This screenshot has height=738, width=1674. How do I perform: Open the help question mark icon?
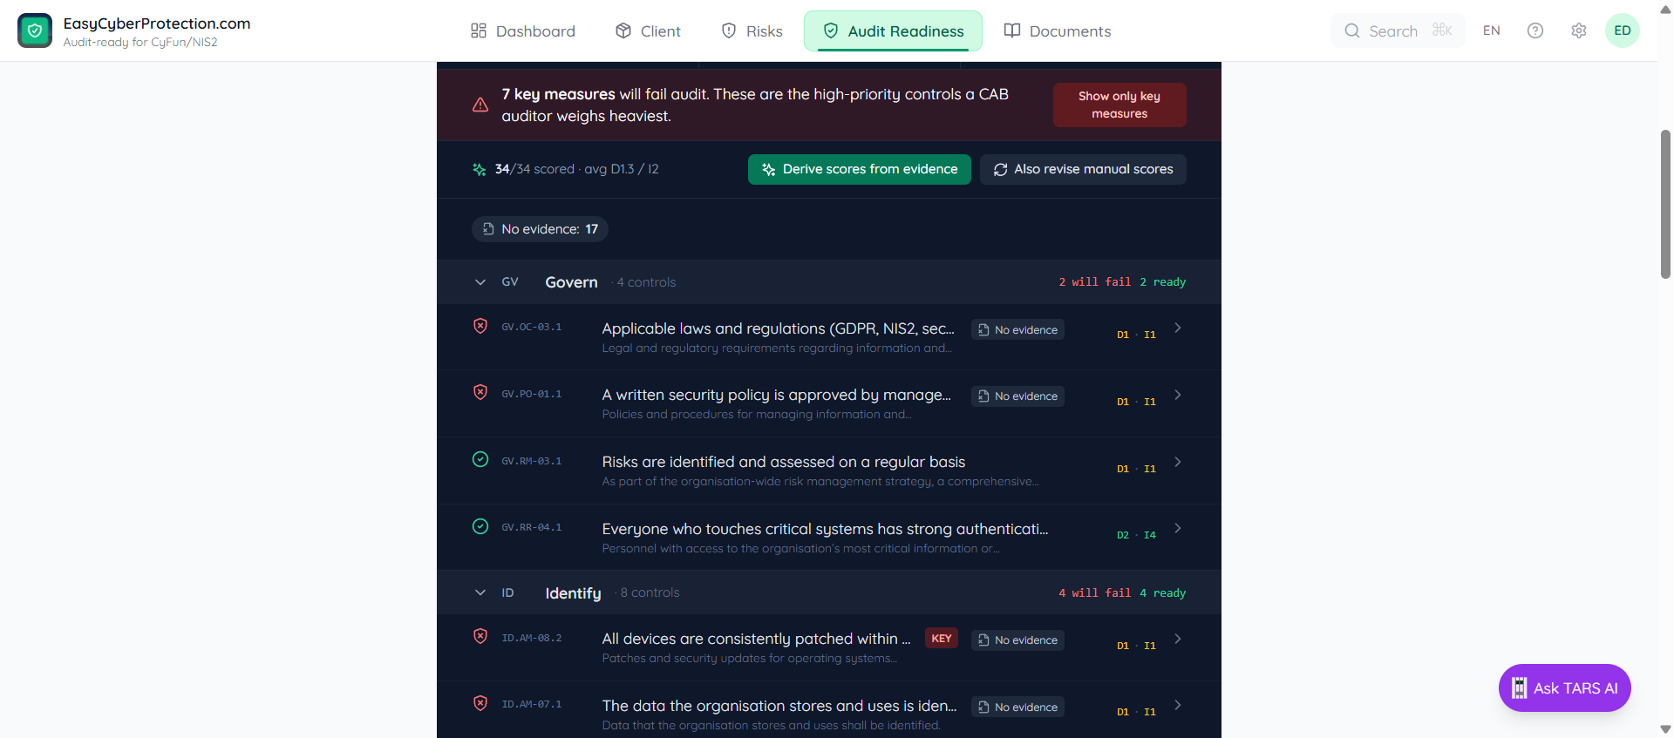1535,30
